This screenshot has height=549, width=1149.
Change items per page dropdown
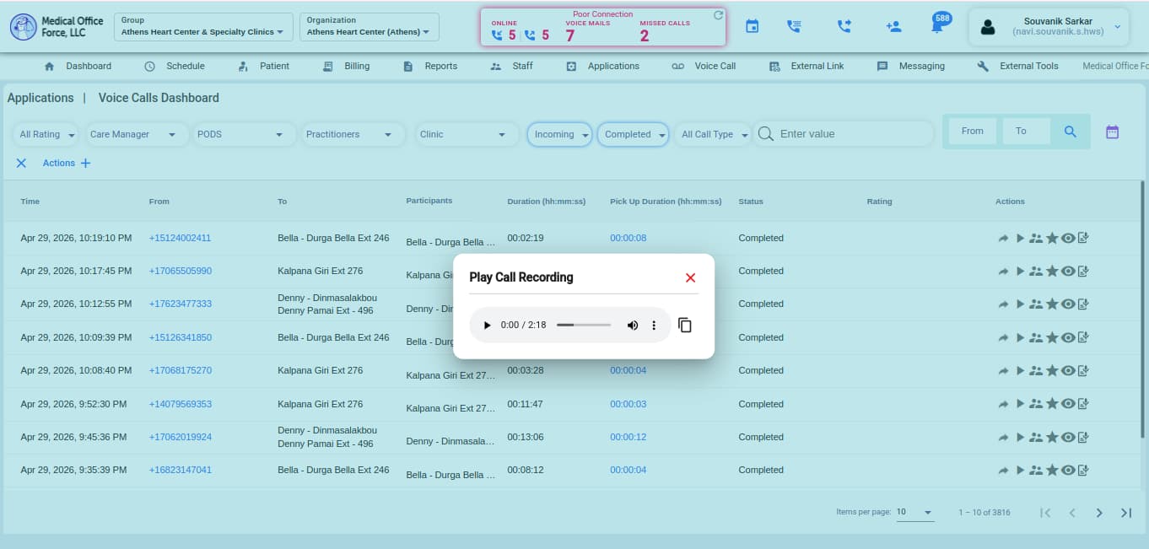(x=914, y=512)
